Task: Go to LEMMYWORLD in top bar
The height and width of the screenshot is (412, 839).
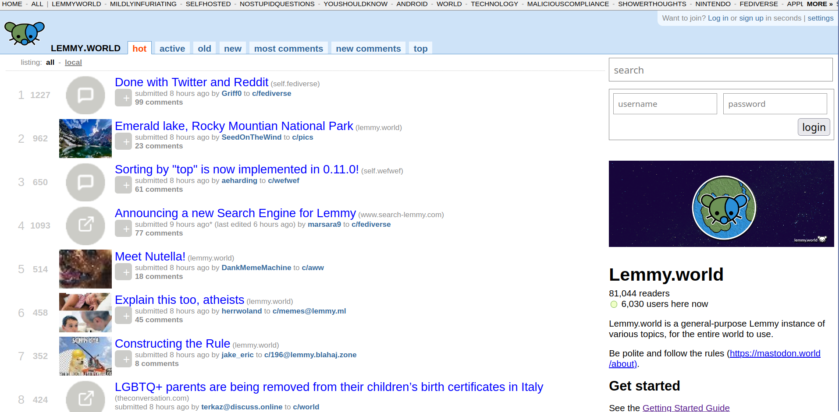Action: (x=76, y=4)
